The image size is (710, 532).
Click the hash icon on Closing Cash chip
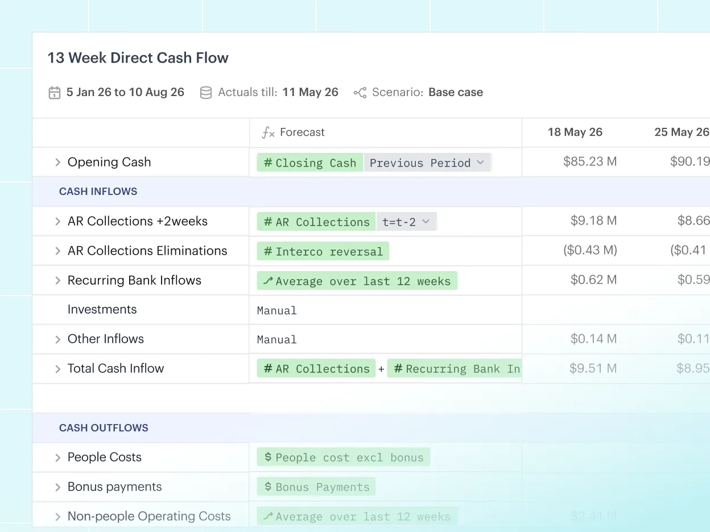pos(268,163)
